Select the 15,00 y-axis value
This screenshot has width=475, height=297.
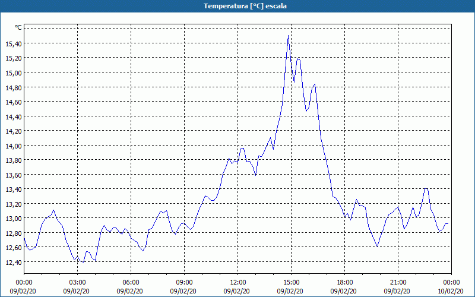(x=14, y=72)
